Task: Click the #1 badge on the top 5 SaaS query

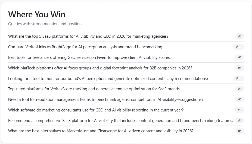Action: [239, 36]
